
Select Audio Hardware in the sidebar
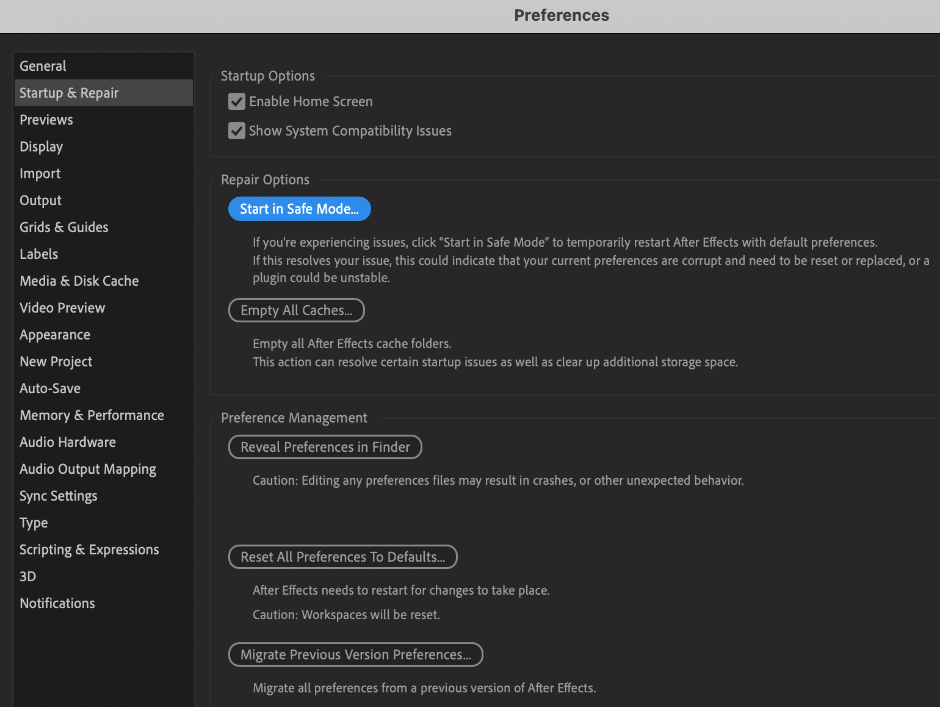click(68, 442)
